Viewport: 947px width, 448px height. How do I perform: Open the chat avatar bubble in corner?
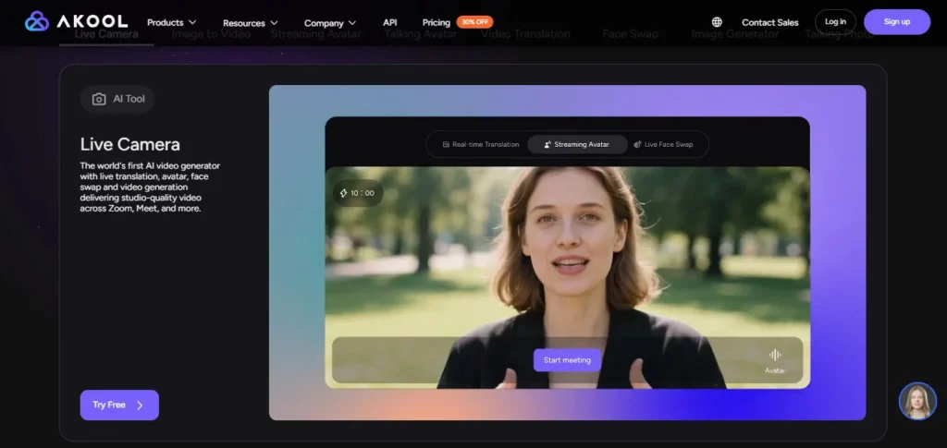[x=917, y=401]
